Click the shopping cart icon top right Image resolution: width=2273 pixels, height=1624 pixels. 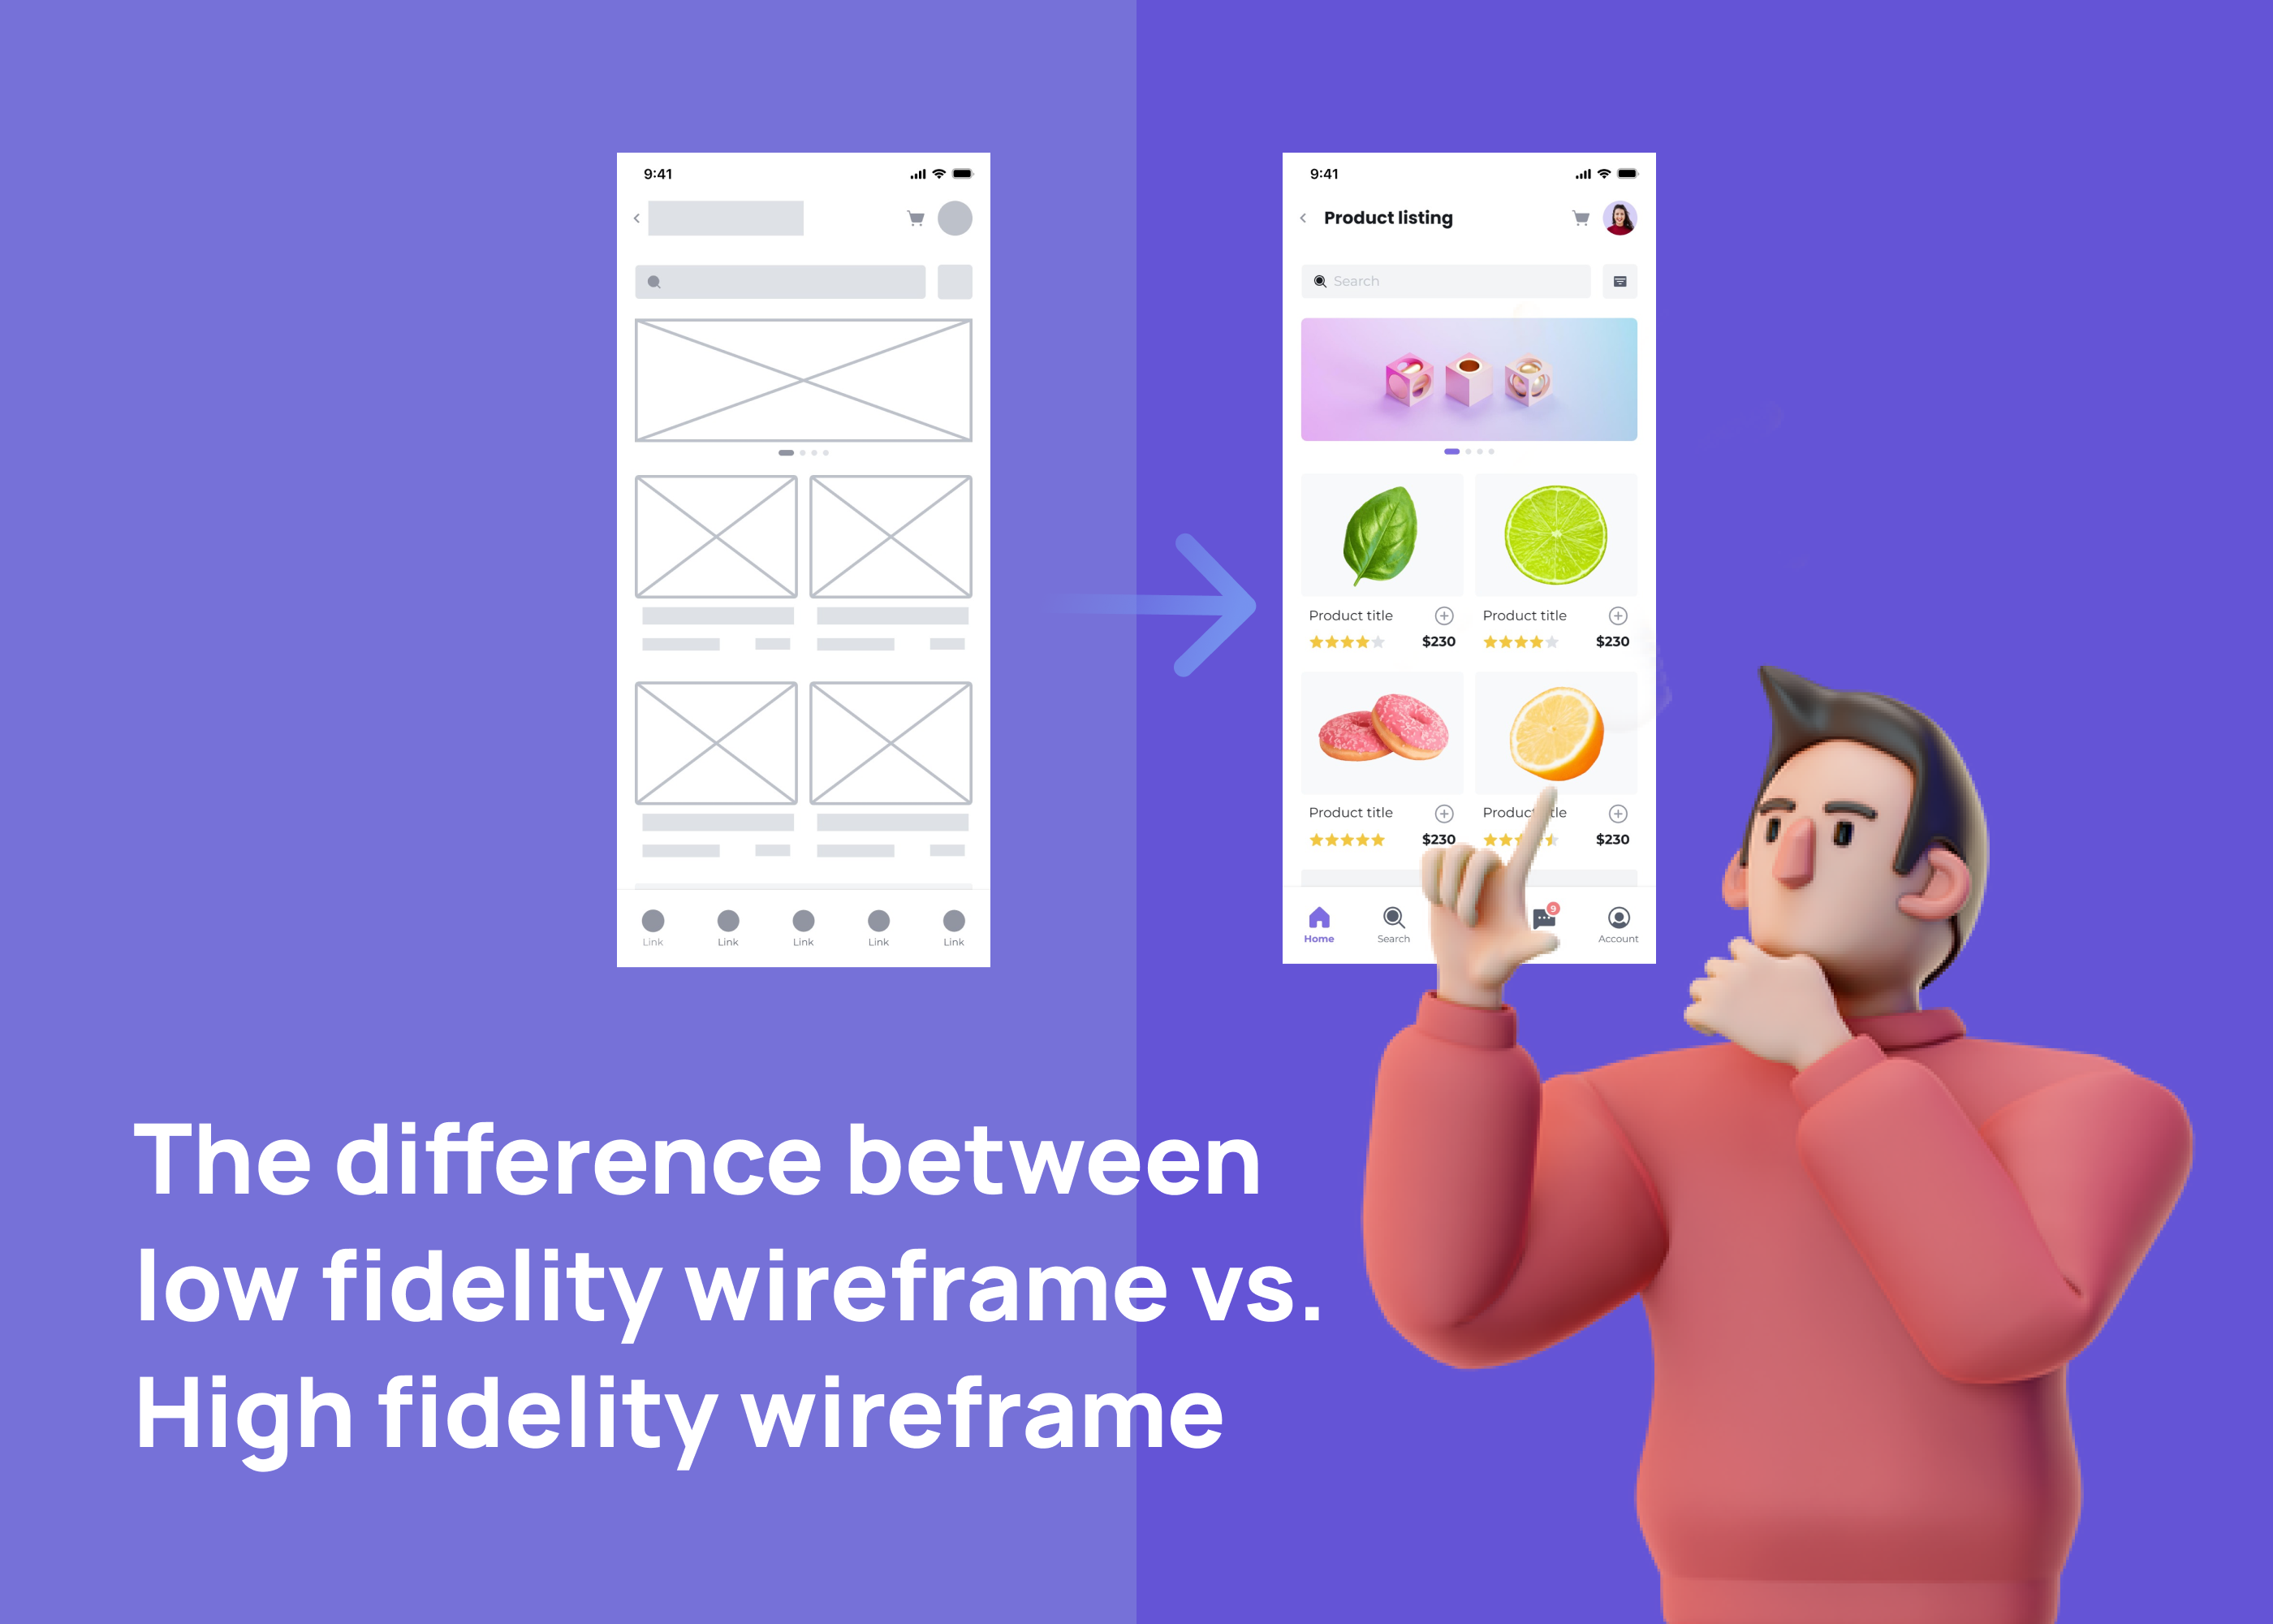click(x=1579, y=216)
